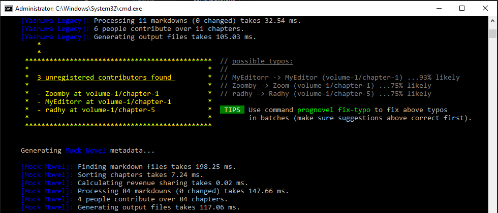Click the 'Mock Novel' underlined link
Image resolution: width=498 pixels, height=213 pixels.
(x=85, y=151)
